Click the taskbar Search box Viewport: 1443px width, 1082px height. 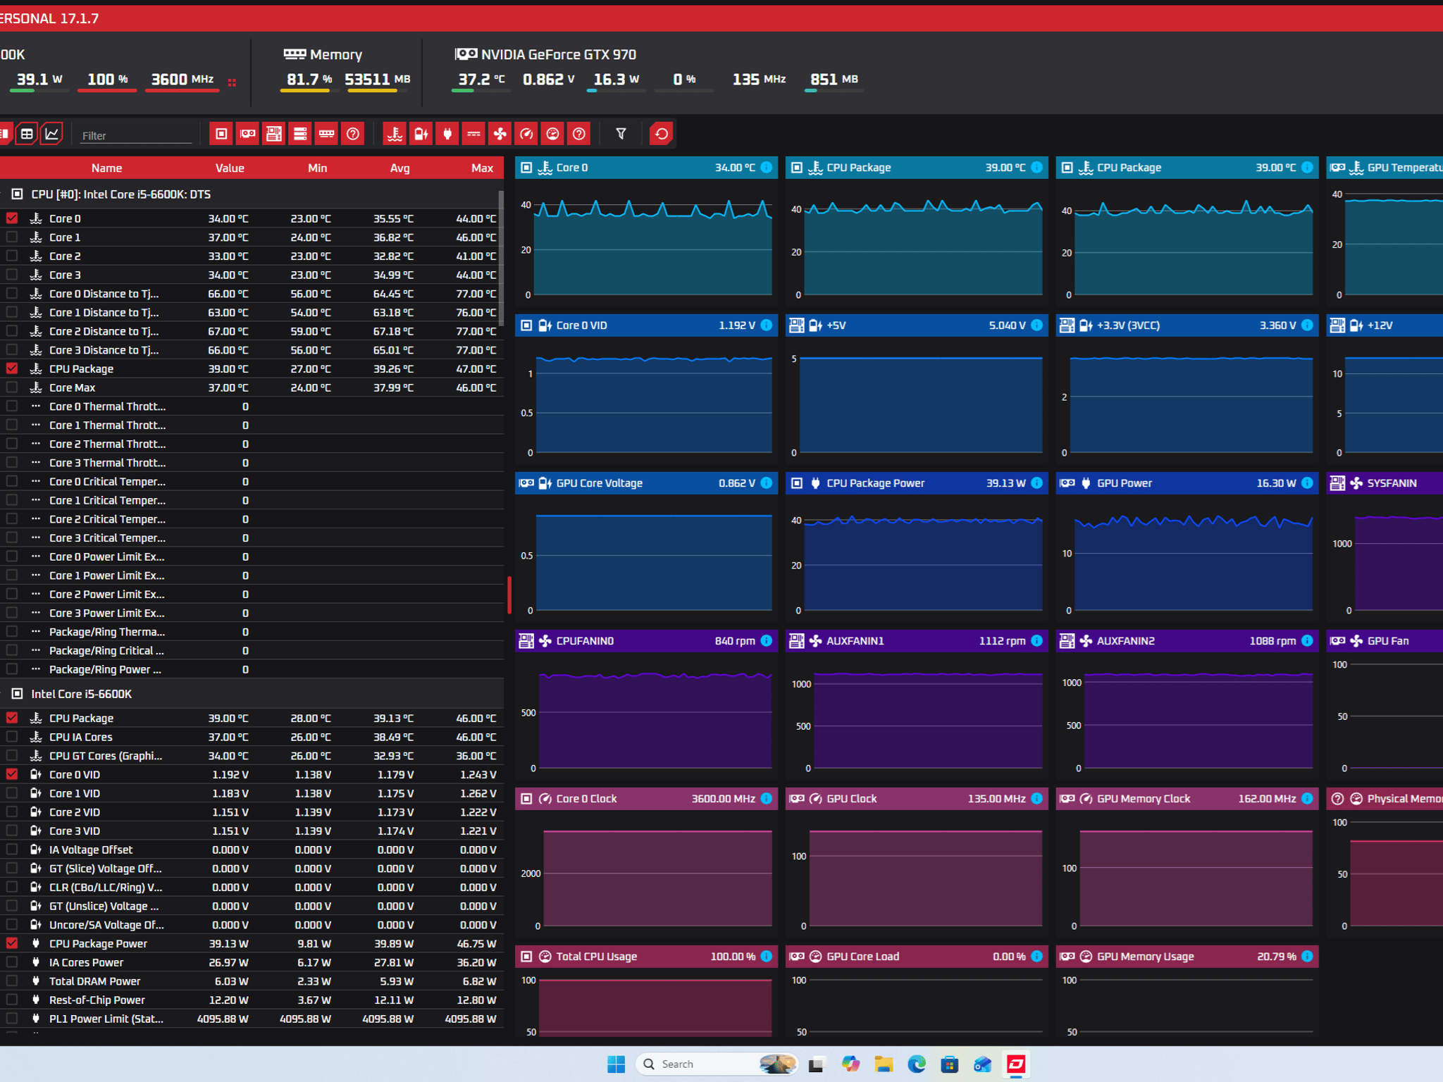(x=716, y=1064)
